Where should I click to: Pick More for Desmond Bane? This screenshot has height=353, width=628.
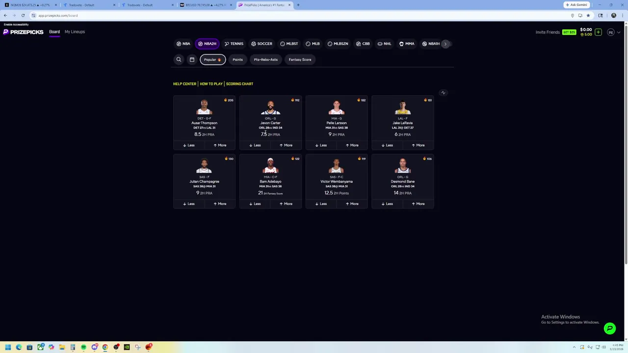[418, 203]
